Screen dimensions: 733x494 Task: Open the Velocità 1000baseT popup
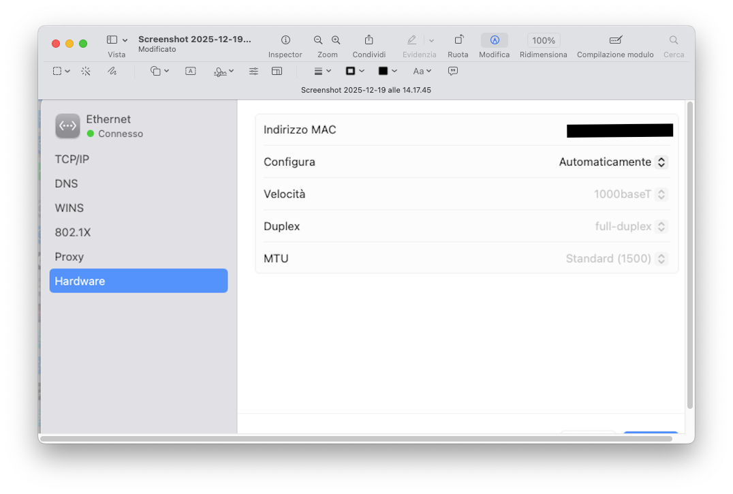tap(630, 194)
